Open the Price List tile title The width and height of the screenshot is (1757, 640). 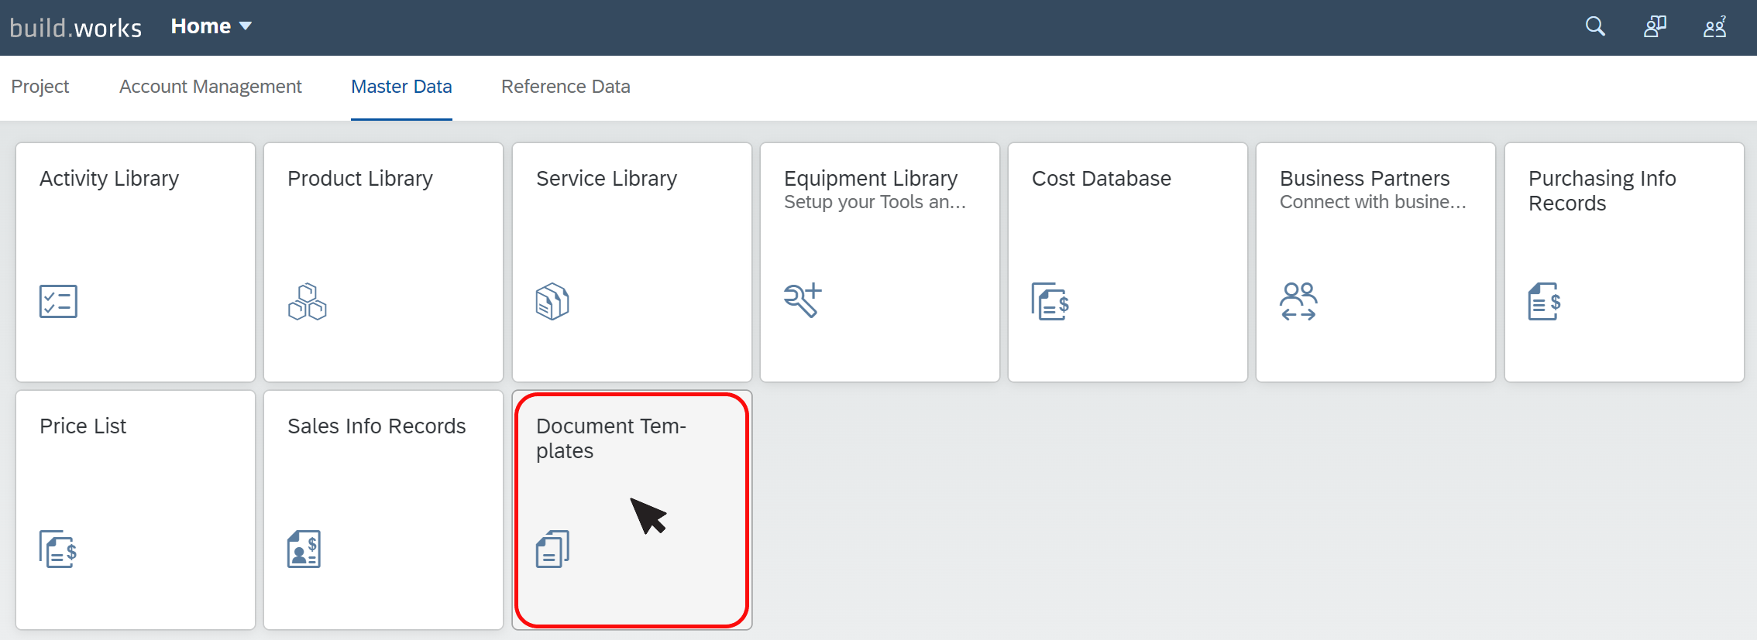(83, 426)
